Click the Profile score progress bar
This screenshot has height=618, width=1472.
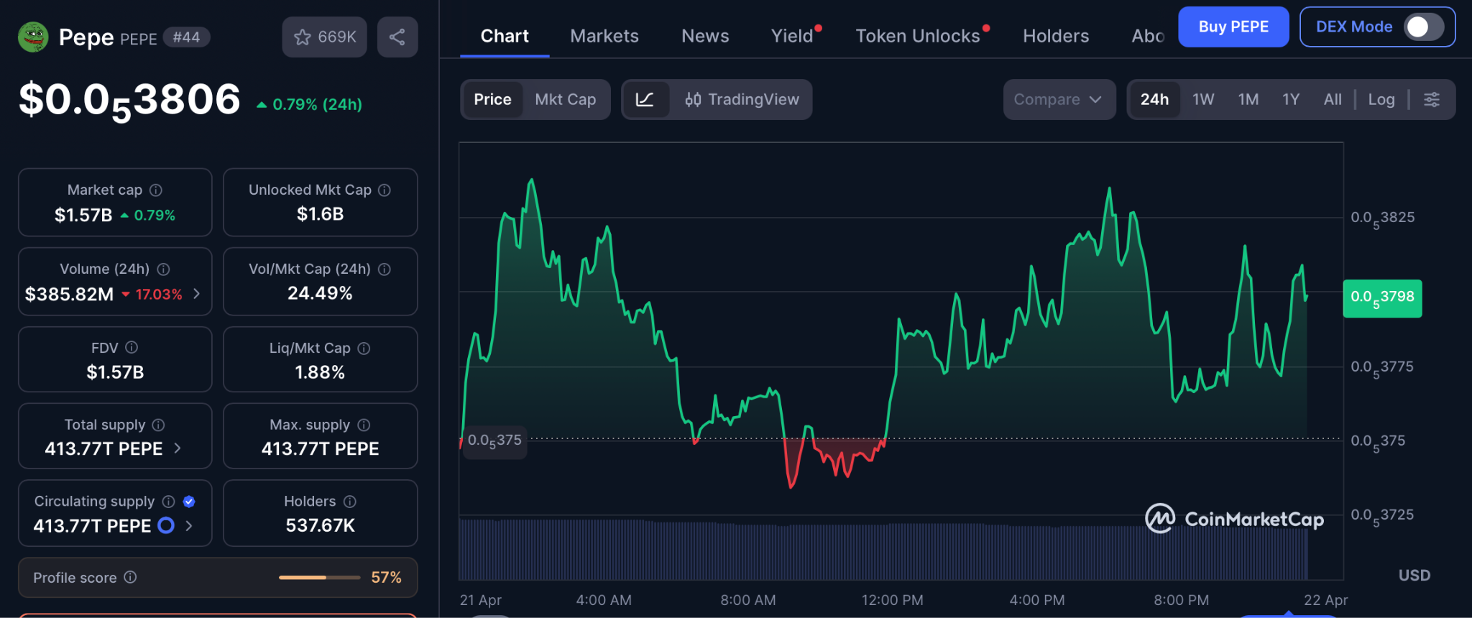(319, 578)
